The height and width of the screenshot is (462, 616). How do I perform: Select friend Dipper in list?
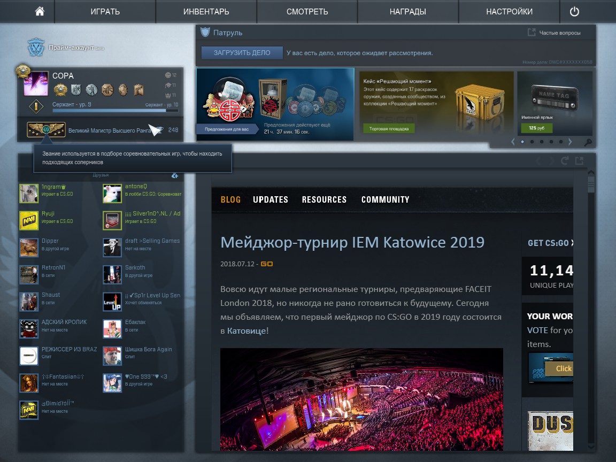pyautogui.click(x=59, y=248)
